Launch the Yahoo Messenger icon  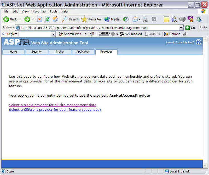click(x=190, y=19)
